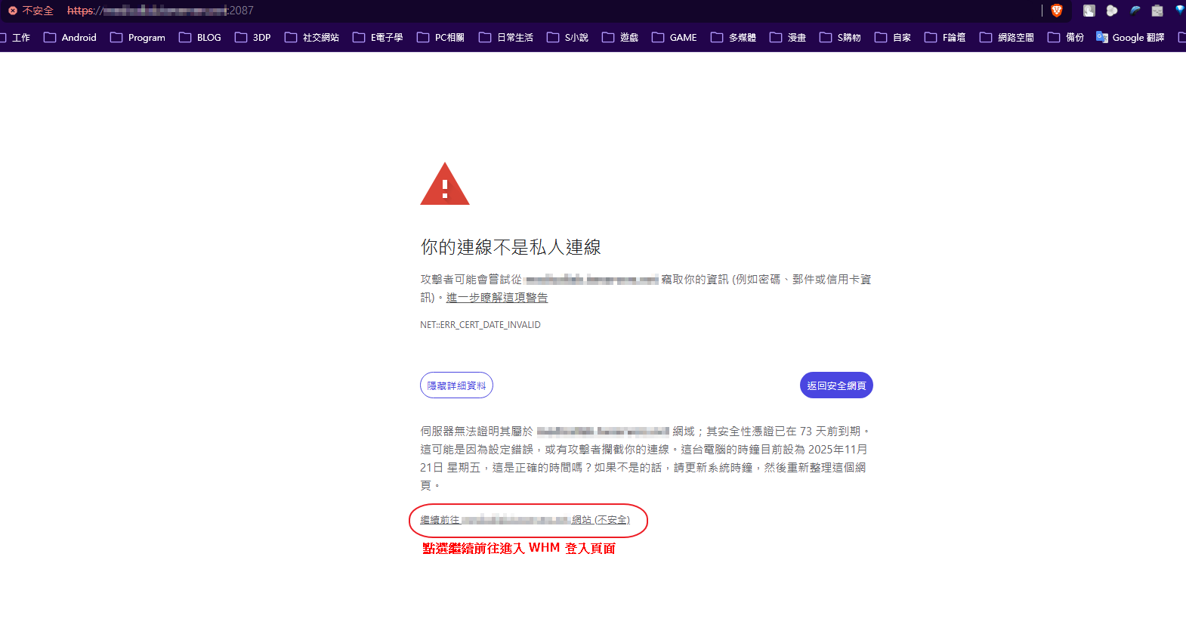The width and height of the screenshot is (1186, 625).
Task: Open the BLOG bookmarks folder
Action: pos(200,38)
